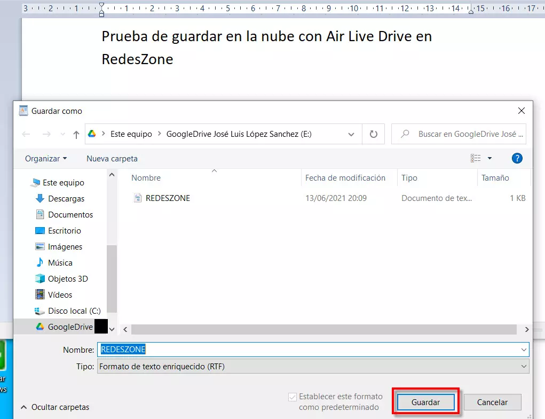Open Descargas folder in sidebar
The width and height of the screenshot is (545, 419).
point(66,199)
